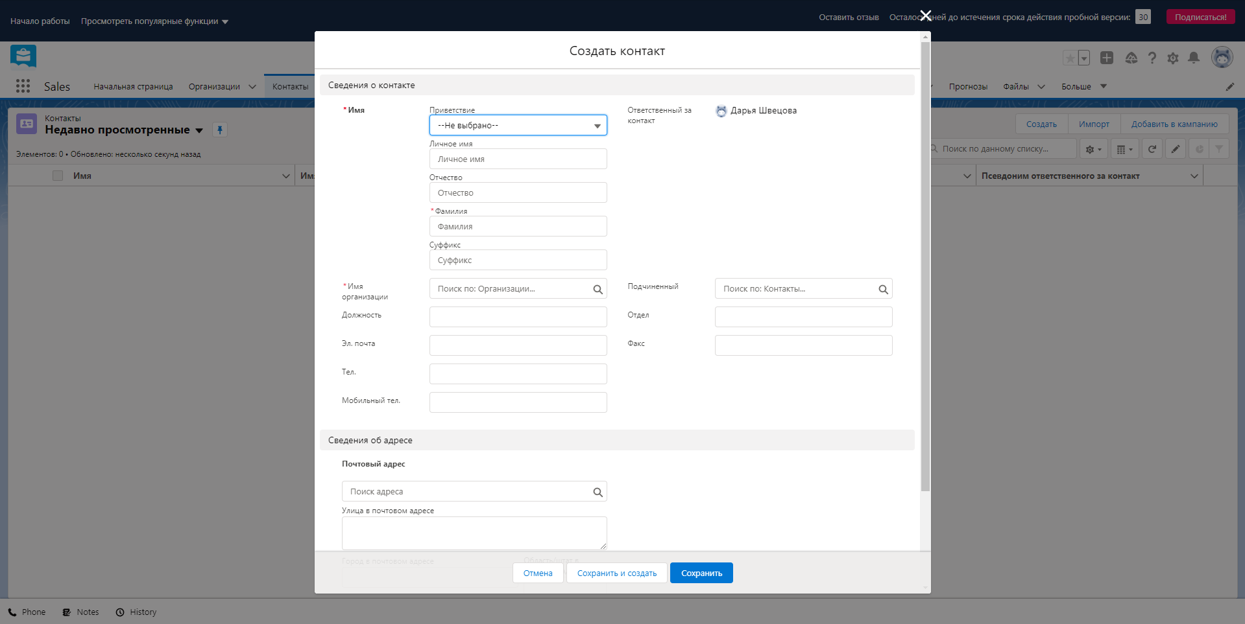
Task: Show filters funnel icon
Action: pos(1220,149)
